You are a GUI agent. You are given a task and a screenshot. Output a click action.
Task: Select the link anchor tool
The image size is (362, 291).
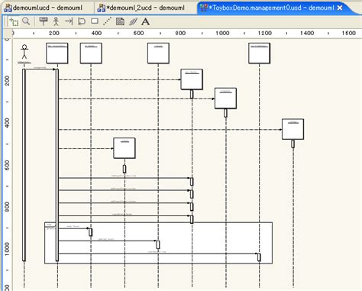pos(133,21)
